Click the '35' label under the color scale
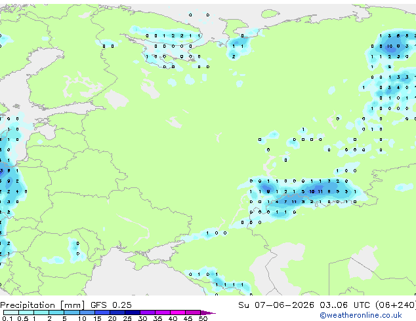 point(157,318)
